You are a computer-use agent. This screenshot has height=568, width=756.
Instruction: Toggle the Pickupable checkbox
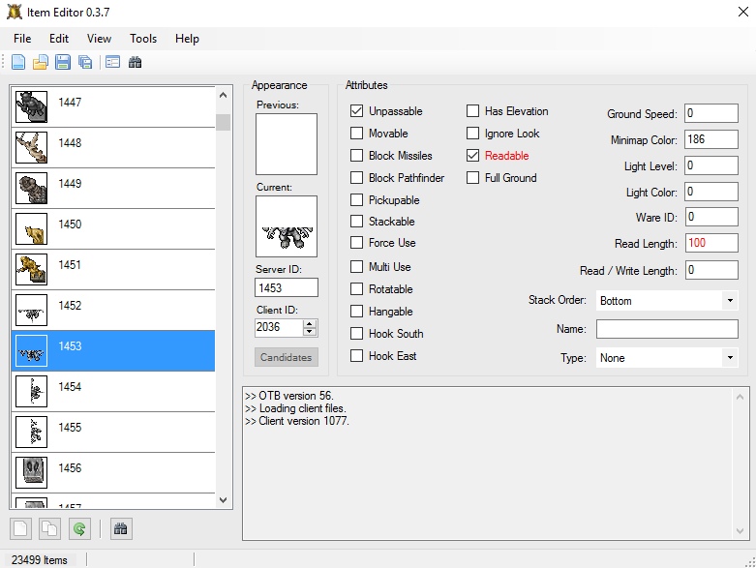tap(357, 199)
